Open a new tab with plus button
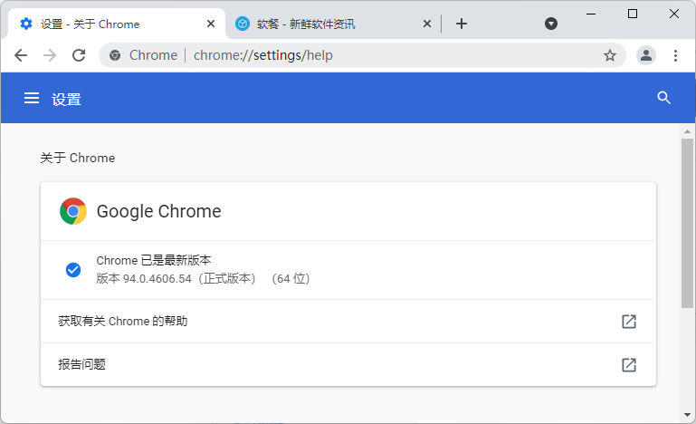This screenshot has height=424, width=696. coord(462,24)
